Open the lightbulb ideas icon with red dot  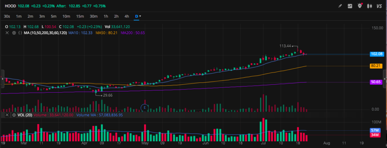tap(360, 6)
